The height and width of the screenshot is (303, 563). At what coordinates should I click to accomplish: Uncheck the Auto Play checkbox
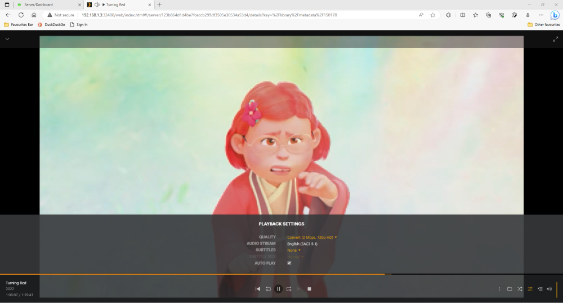pyautogui.click(x=289, y=263)
